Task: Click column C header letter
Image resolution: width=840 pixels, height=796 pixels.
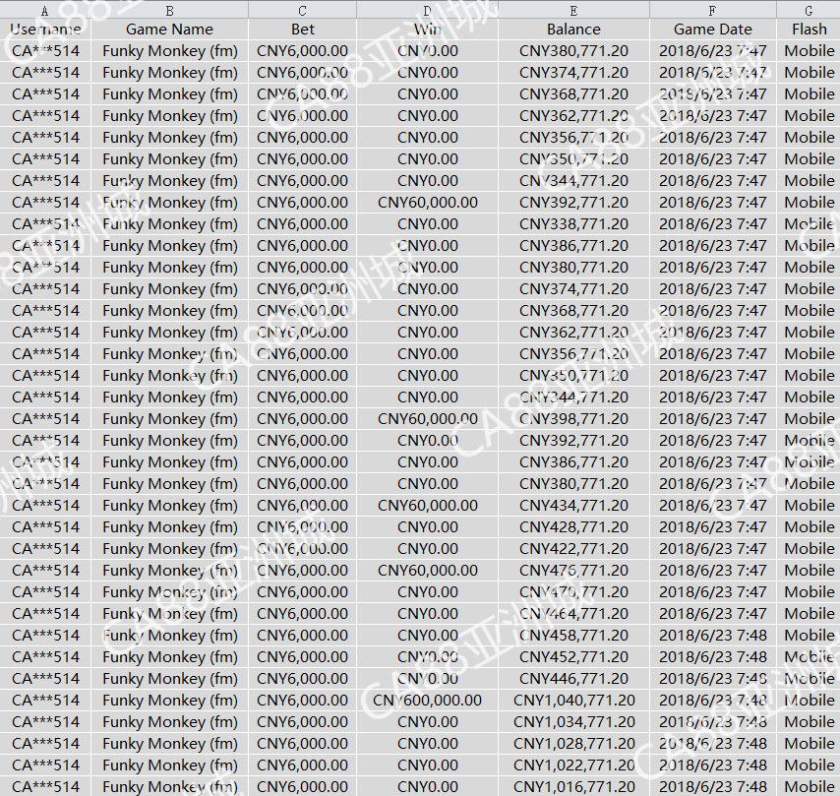Action: point(302,10)
